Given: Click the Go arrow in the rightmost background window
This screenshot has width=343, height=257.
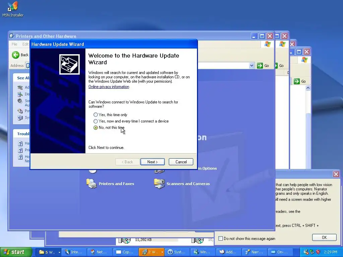Looking at the screenshot, I should (297, 81).
